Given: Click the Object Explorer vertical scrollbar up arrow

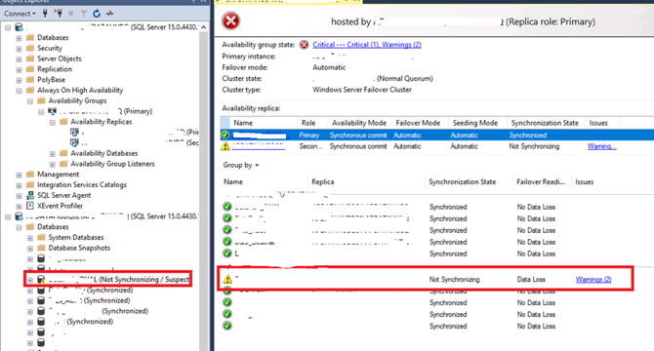Looking at the screenshot, I should (x=204, y=27).
